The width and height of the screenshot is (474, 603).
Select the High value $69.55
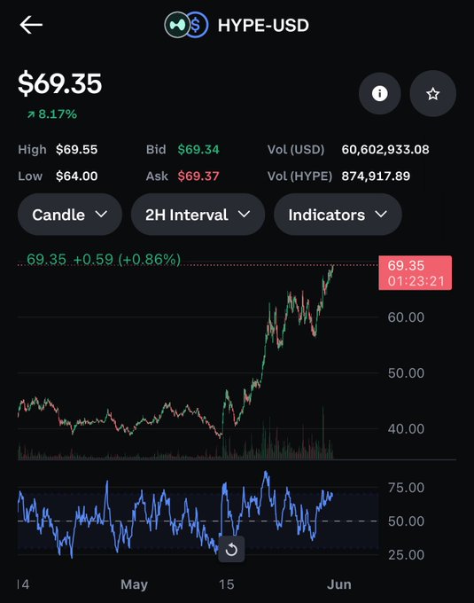[76, 150]
